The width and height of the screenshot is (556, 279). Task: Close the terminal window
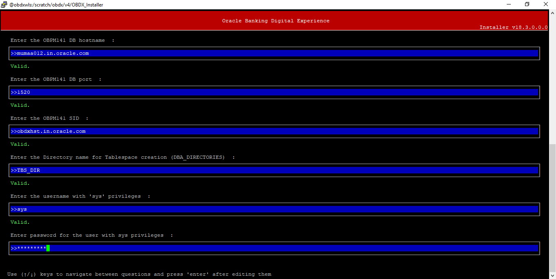click(x=546, y=4)
